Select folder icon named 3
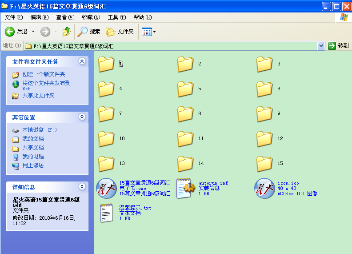The height and width of the screenshot is (254, 352). (264, 64)
